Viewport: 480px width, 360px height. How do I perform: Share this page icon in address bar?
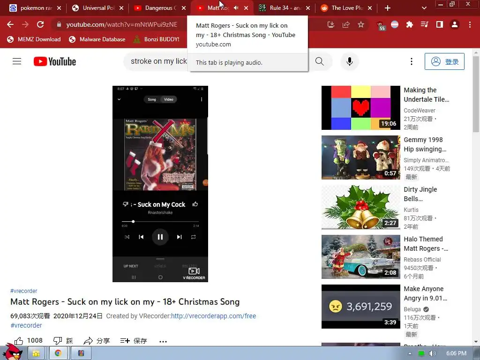pos(346,24)
